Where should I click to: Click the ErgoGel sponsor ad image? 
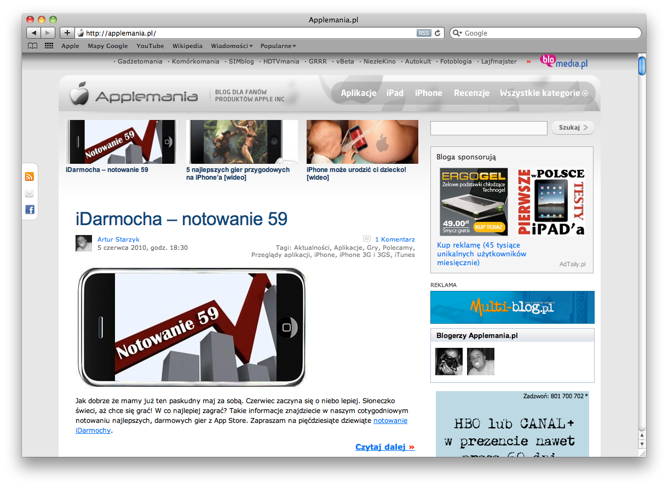pyautogui.click(x=474, y=202)
